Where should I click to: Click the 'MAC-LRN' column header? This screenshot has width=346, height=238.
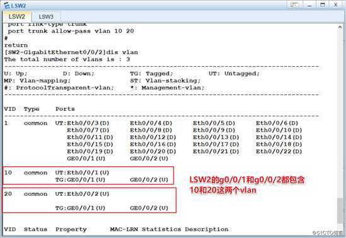point(124,229)
